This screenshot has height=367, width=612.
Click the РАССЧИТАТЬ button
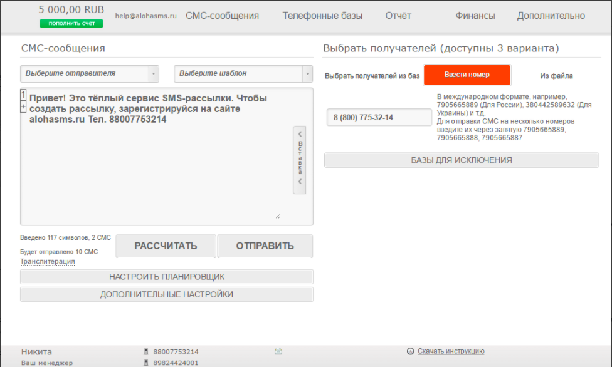coord(165,246)
